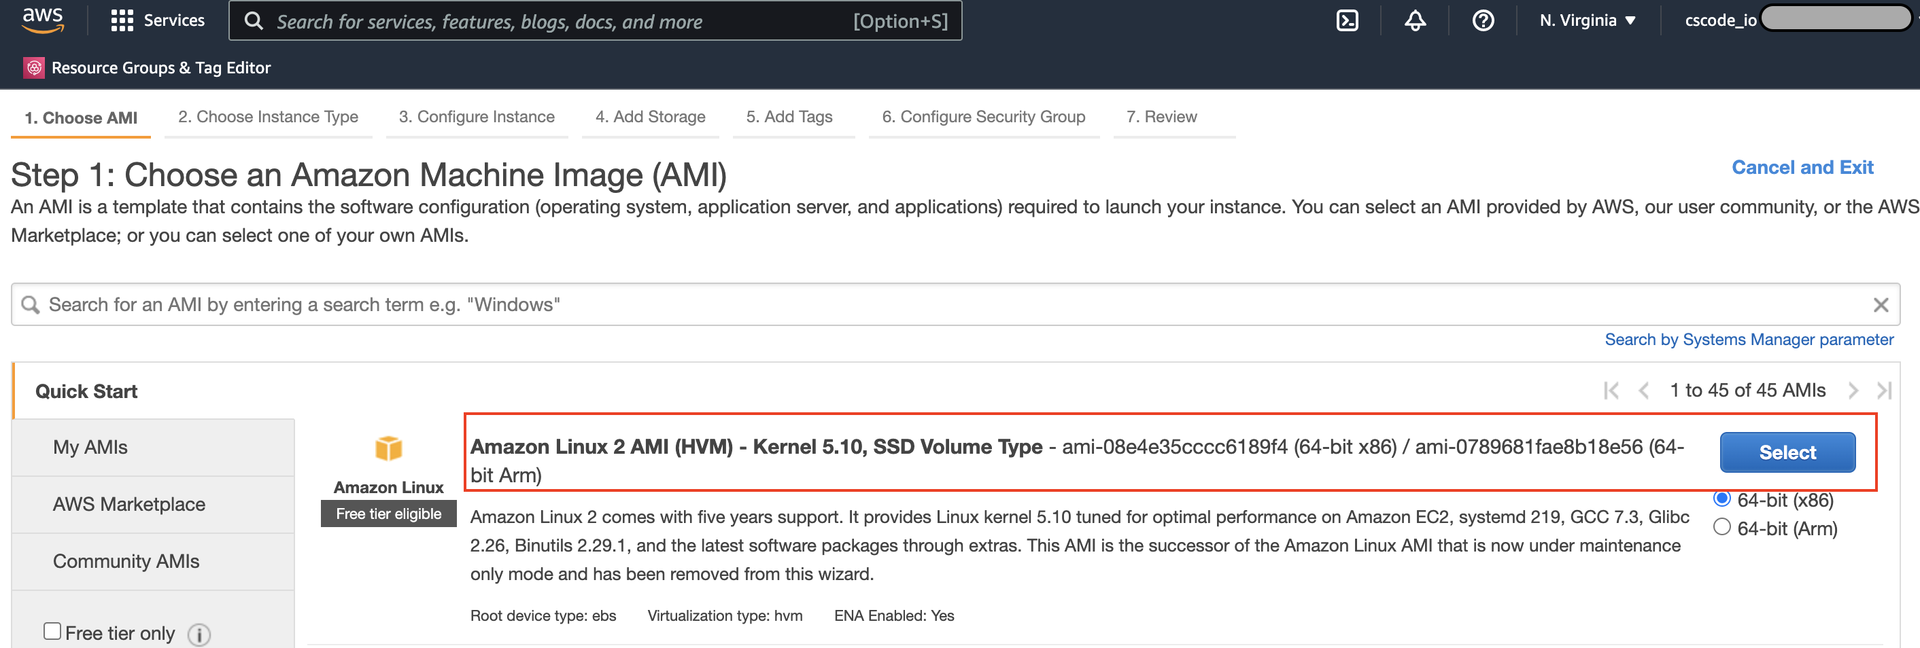Viewport: 1920px width, 648px height.
Task: Focus the top AWS services search field
Action: (595, 21)
